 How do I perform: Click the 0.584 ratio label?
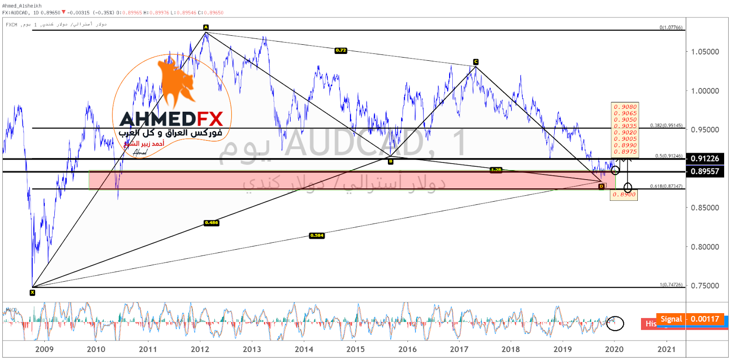click(x=317, y=235)
